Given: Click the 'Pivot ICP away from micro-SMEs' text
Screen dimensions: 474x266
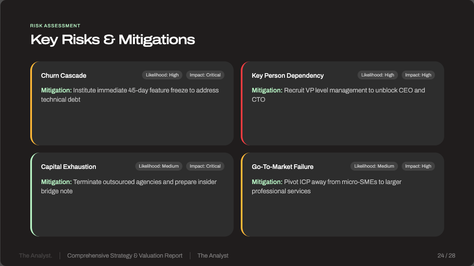Looking at the screenshot, I should (x=327, y=187).
